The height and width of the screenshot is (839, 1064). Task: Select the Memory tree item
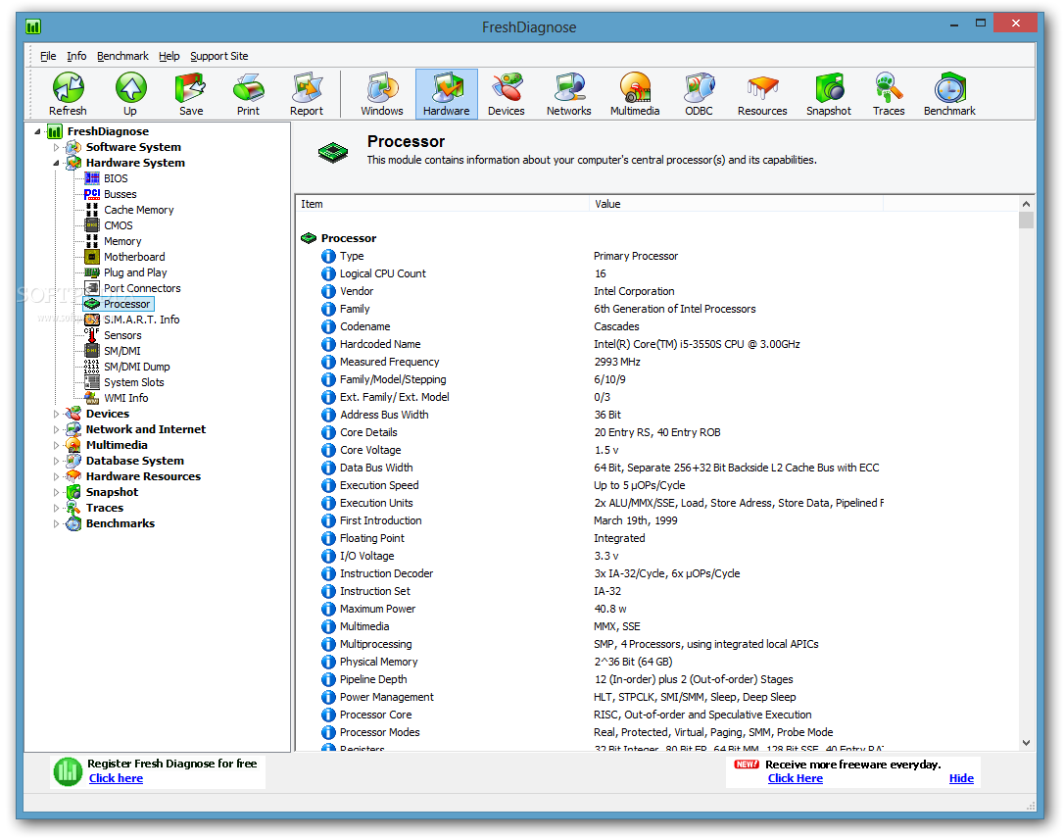tap(122, 241)
